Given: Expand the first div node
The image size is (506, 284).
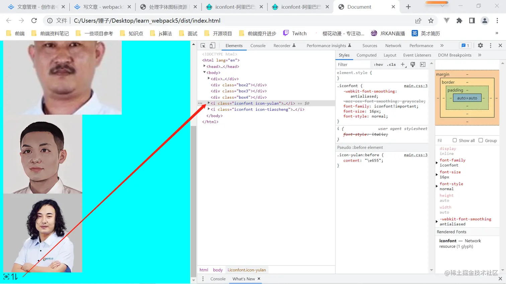Looking at the screenshot, I should pos(209,78).
